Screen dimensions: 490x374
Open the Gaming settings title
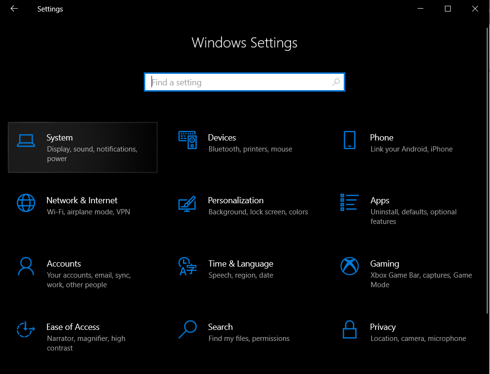(x=385, y=264)
